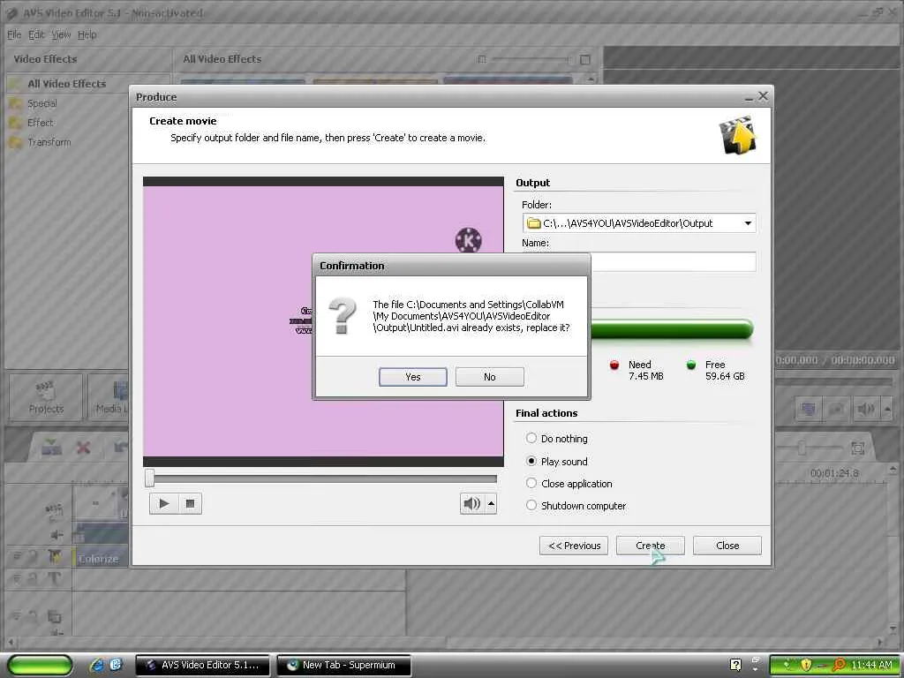The image size is (904, 678).
Task: Click the timeline horizontal scrollbar left arrow
Action: click(11, 641)
